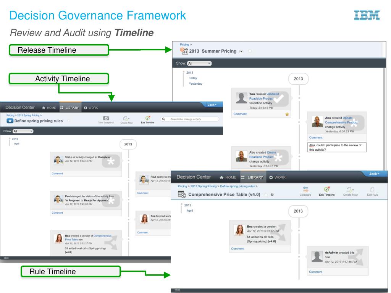The height and width of the screenshot is (293, 391).
Task: Click asterisk badge on Status Complete card
Action: (111, 161)
